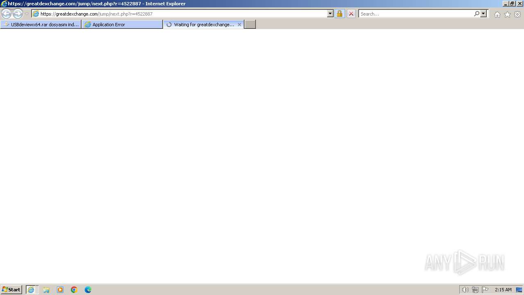Go forward with the Forward arrow button

[18, 14]
